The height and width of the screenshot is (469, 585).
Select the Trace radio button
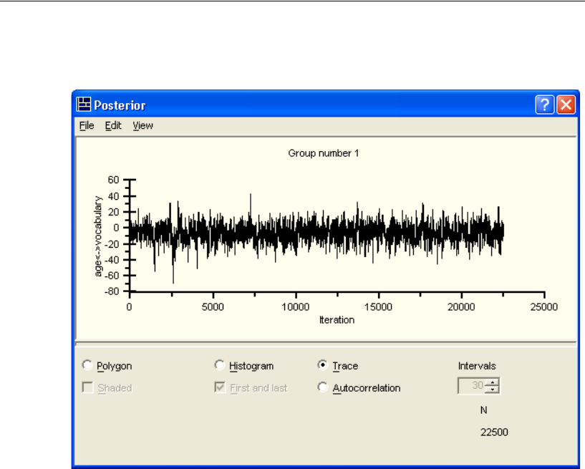coord(322,365)
